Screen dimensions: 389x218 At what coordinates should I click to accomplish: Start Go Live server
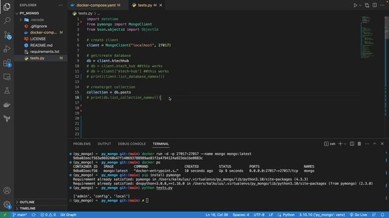pyautogui.click(x=358, y=215)
